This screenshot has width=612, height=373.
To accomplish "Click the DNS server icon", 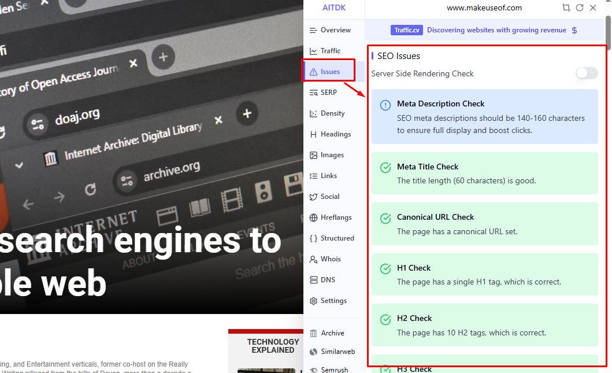I will pos(313,280).
